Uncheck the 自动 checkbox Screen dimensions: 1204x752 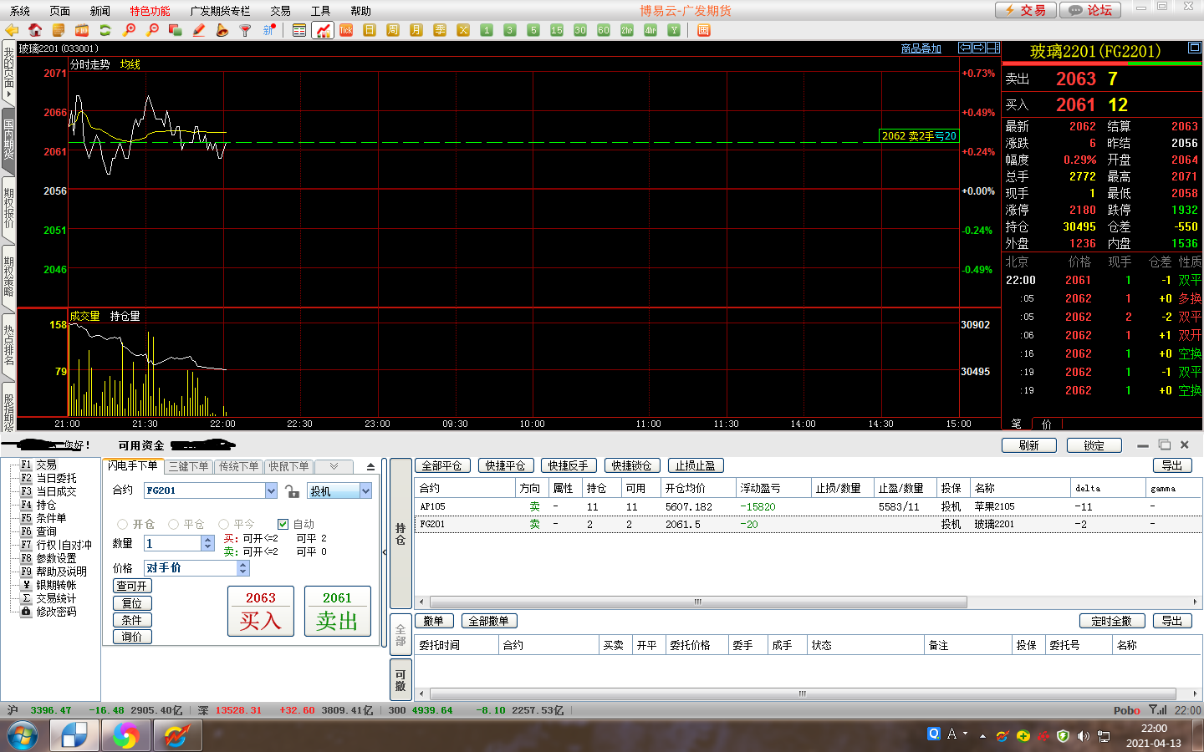283,525
